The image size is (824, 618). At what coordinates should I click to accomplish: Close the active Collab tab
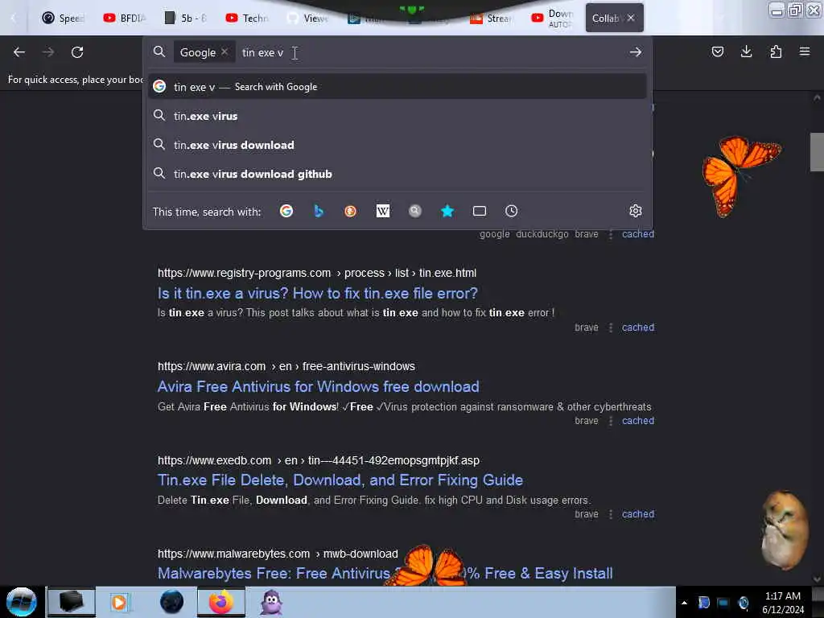[x=631, y=18]
